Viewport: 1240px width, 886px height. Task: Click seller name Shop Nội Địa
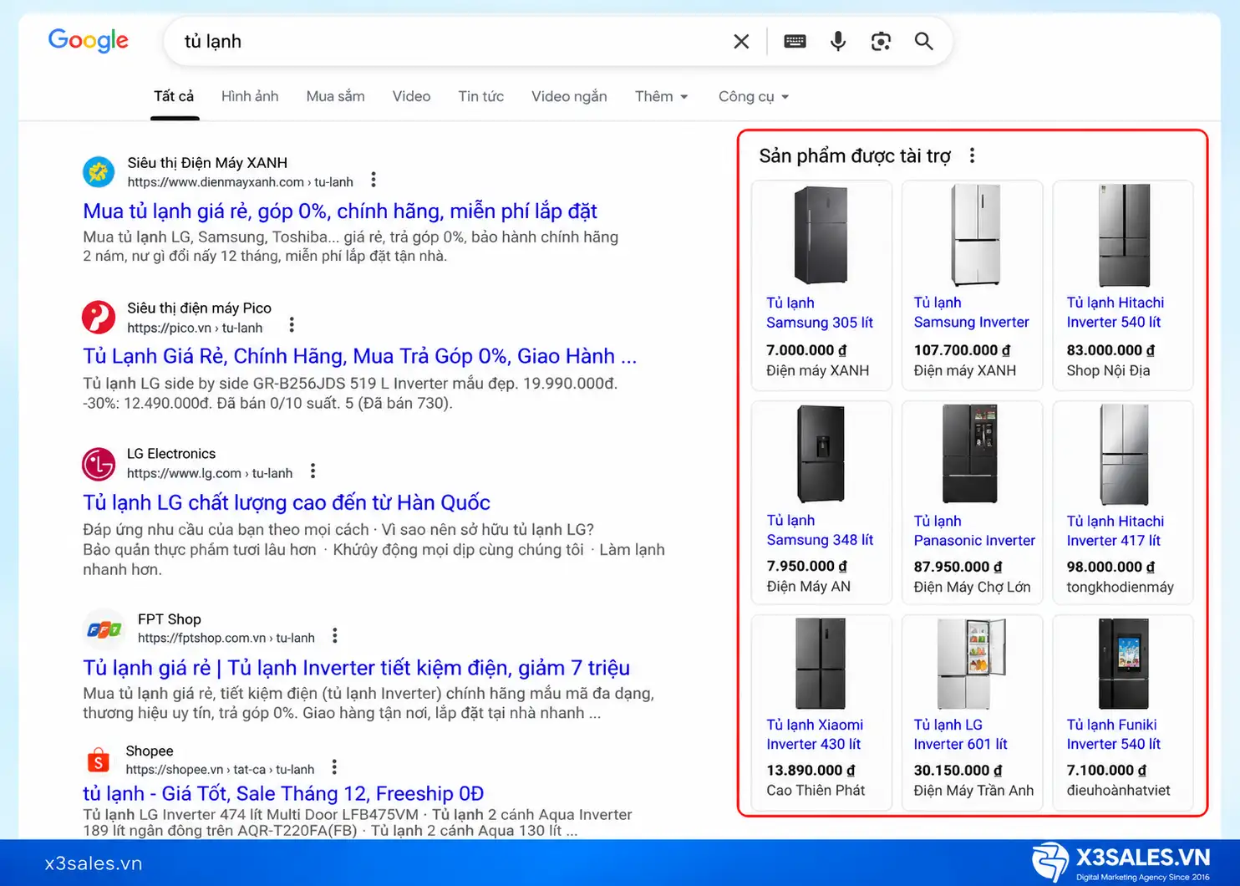[x=1108, y=370]
